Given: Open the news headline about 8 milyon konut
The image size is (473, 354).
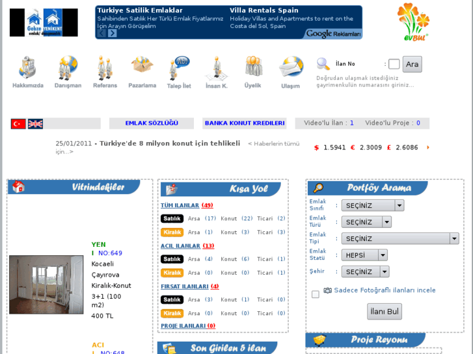Looking at the screenshot, I should coord(170,144).
